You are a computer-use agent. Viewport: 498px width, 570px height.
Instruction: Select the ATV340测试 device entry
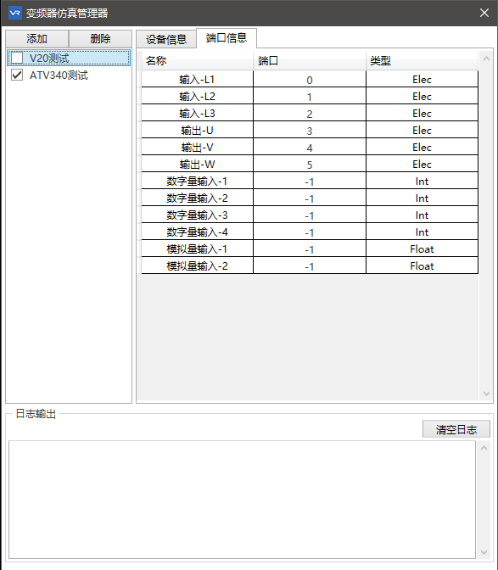point(59,75)
